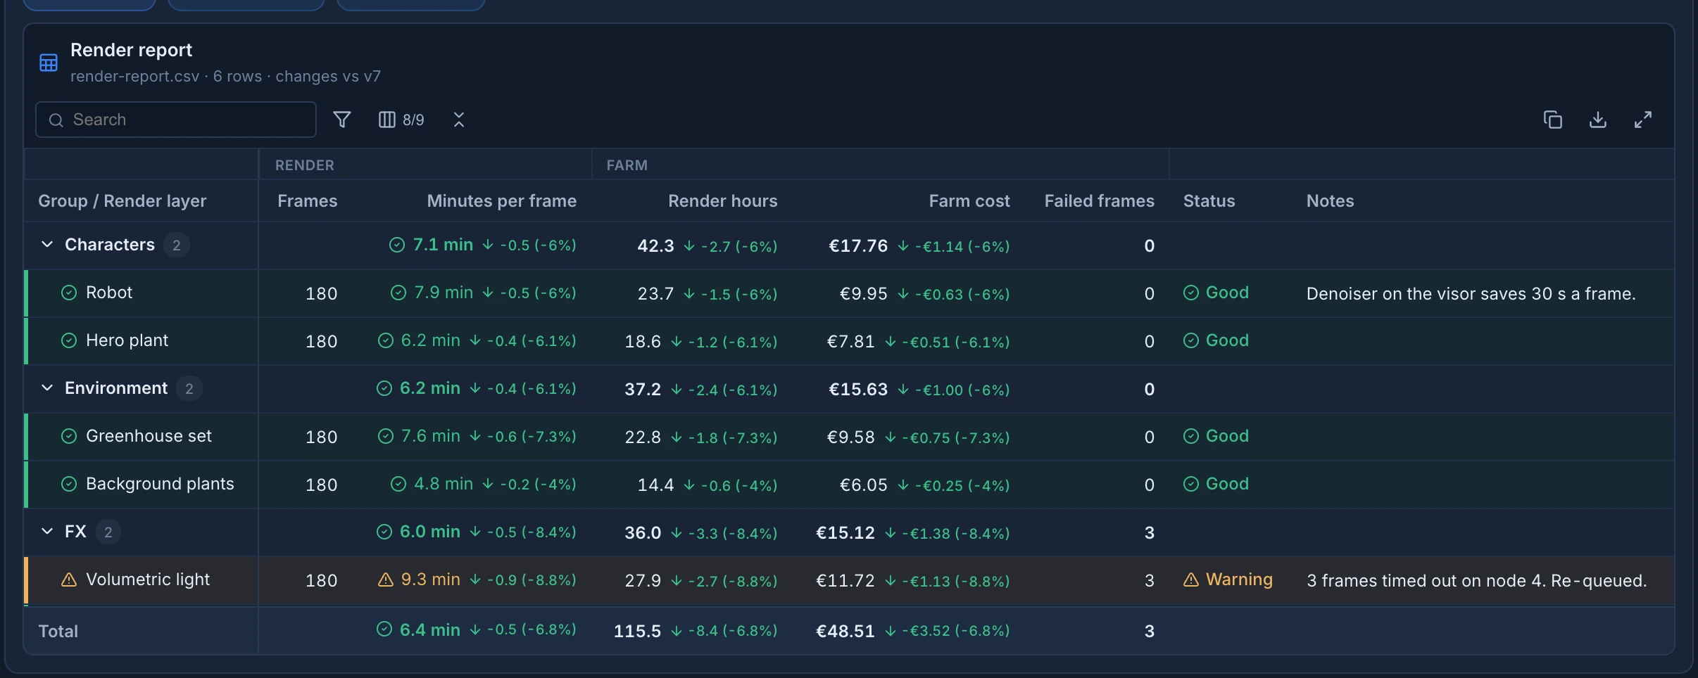Open the filter funnel icon
Image resolution: width=1698 pixels, height=678 pixels.
pyautogui.click(x=342, y=120)
